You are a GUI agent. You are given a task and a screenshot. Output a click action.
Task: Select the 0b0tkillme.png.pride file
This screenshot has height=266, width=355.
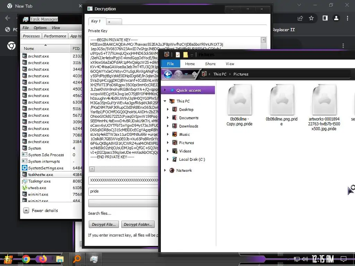(x=282, y=105)
